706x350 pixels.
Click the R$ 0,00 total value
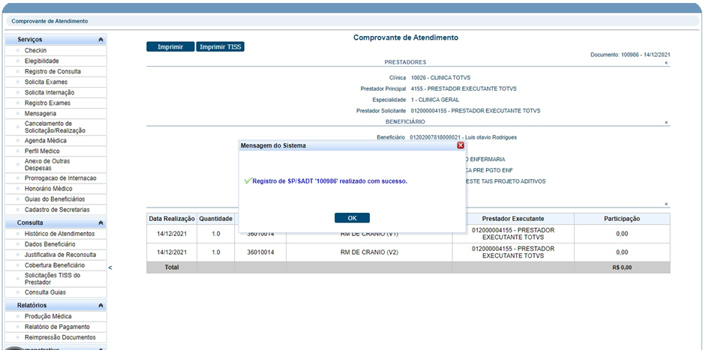622,268
